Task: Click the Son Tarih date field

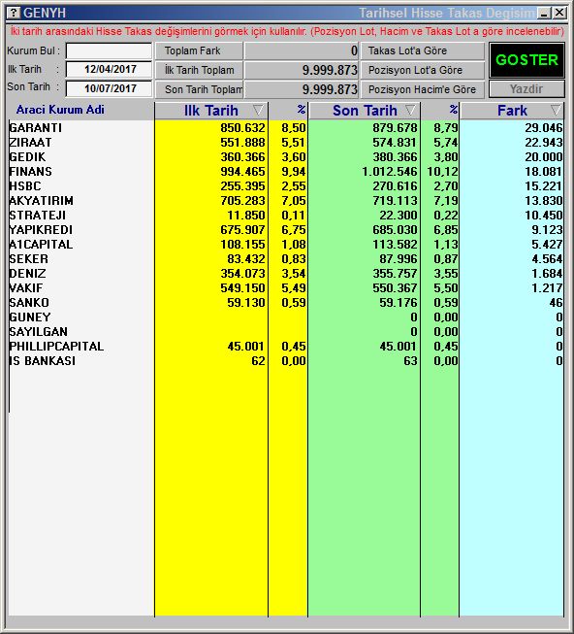Action: point(109,88)
